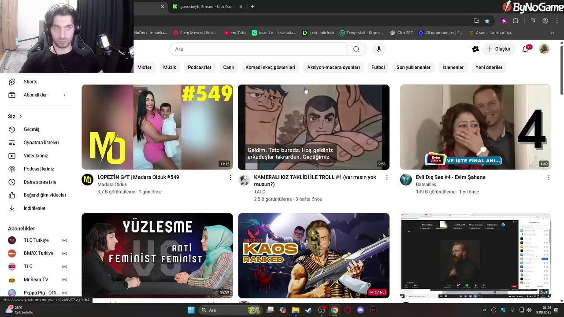Select the Müzik filter chip
The height and width of the screenshot is (317, 564).
[170, 67]
